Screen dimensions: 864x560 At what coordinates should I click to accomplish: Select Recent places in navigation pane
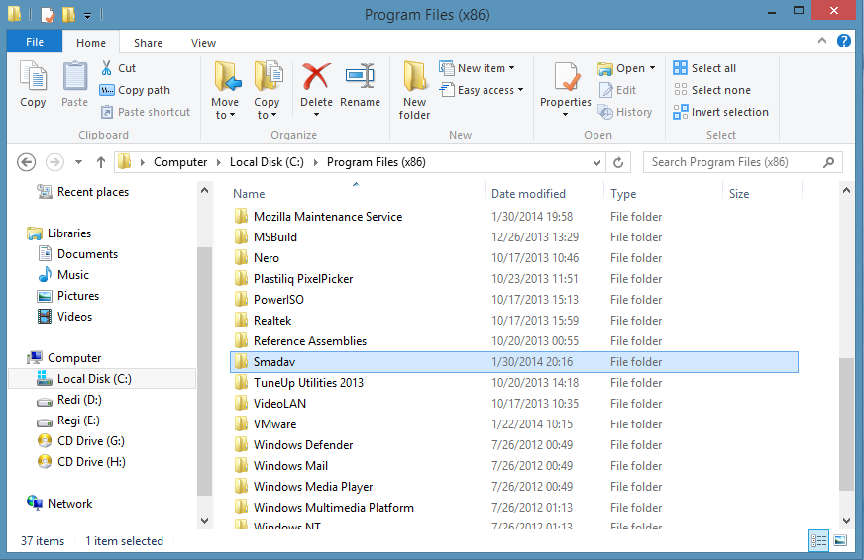(82, 191)
